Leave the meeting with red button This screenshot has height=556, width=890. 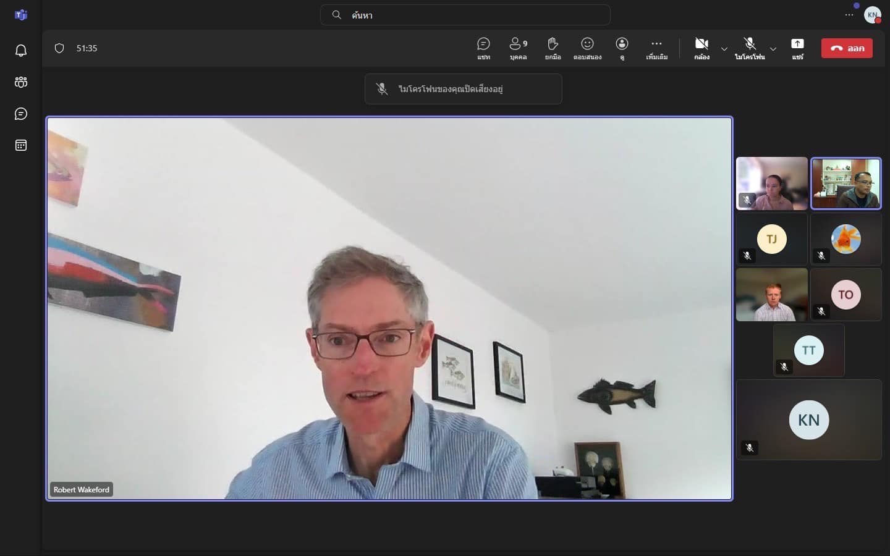pos(847,48)
